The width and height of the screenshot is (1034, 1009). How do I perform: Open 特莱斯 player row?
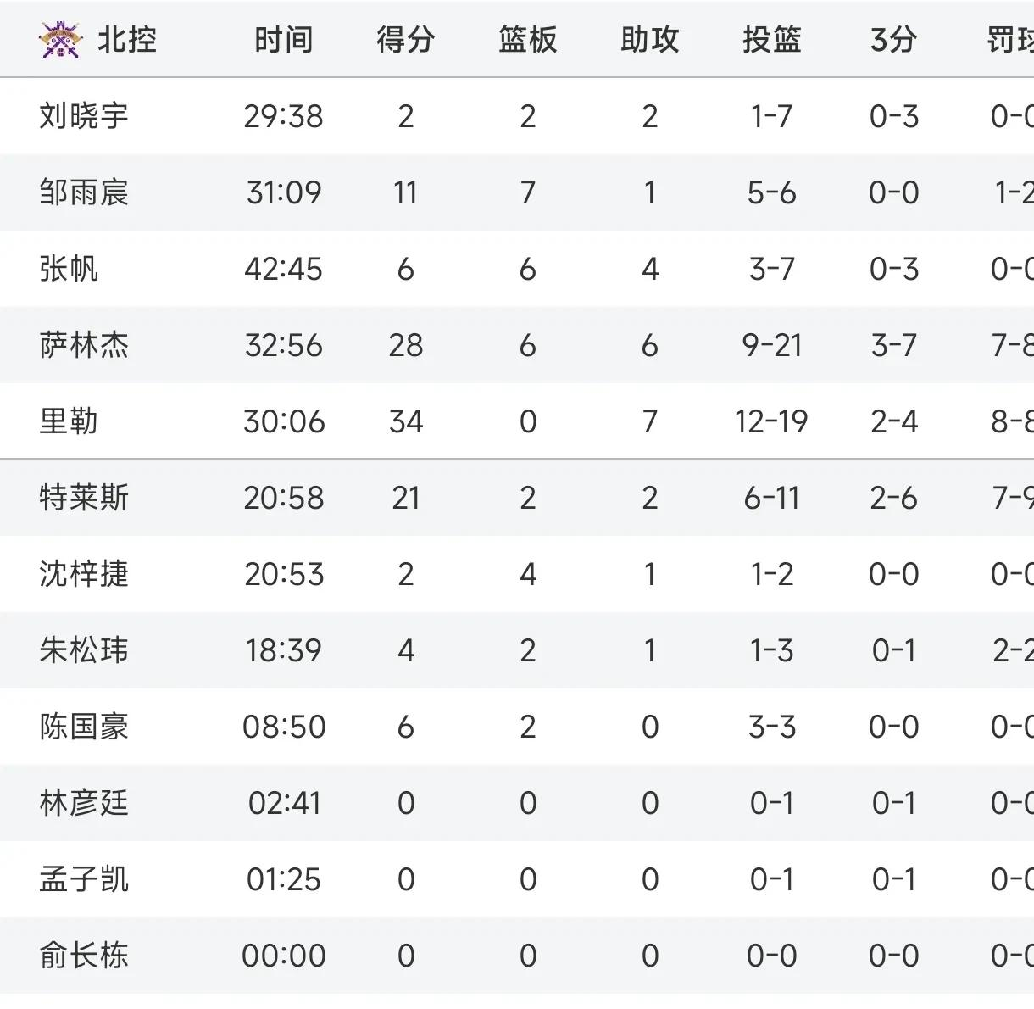tap(84, 498)
